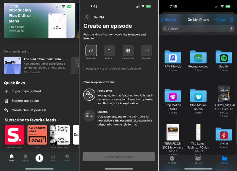Image resolution: width=237 pixels, height=171 pixels.
Task: Go back to Browse via chevron
Action: 162,19
